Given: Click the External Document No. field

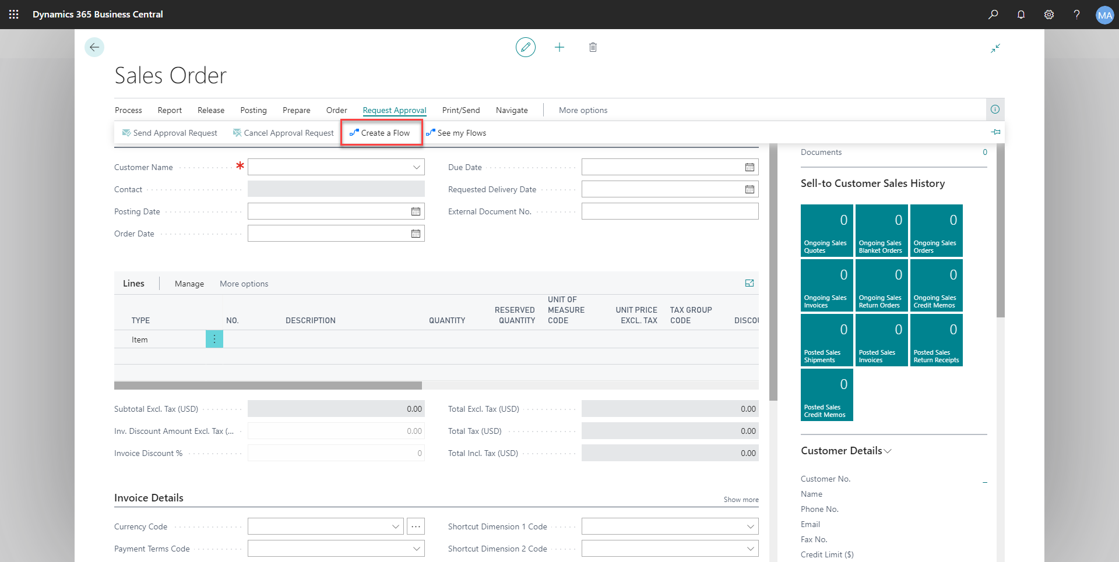Looking at the screenshot, I should pyautogui.click(x=670, y=211).
